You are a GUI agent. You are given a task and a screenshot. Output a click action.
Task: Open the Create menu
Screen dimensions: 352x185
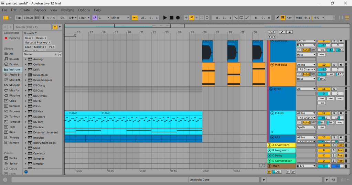(25, 10)
